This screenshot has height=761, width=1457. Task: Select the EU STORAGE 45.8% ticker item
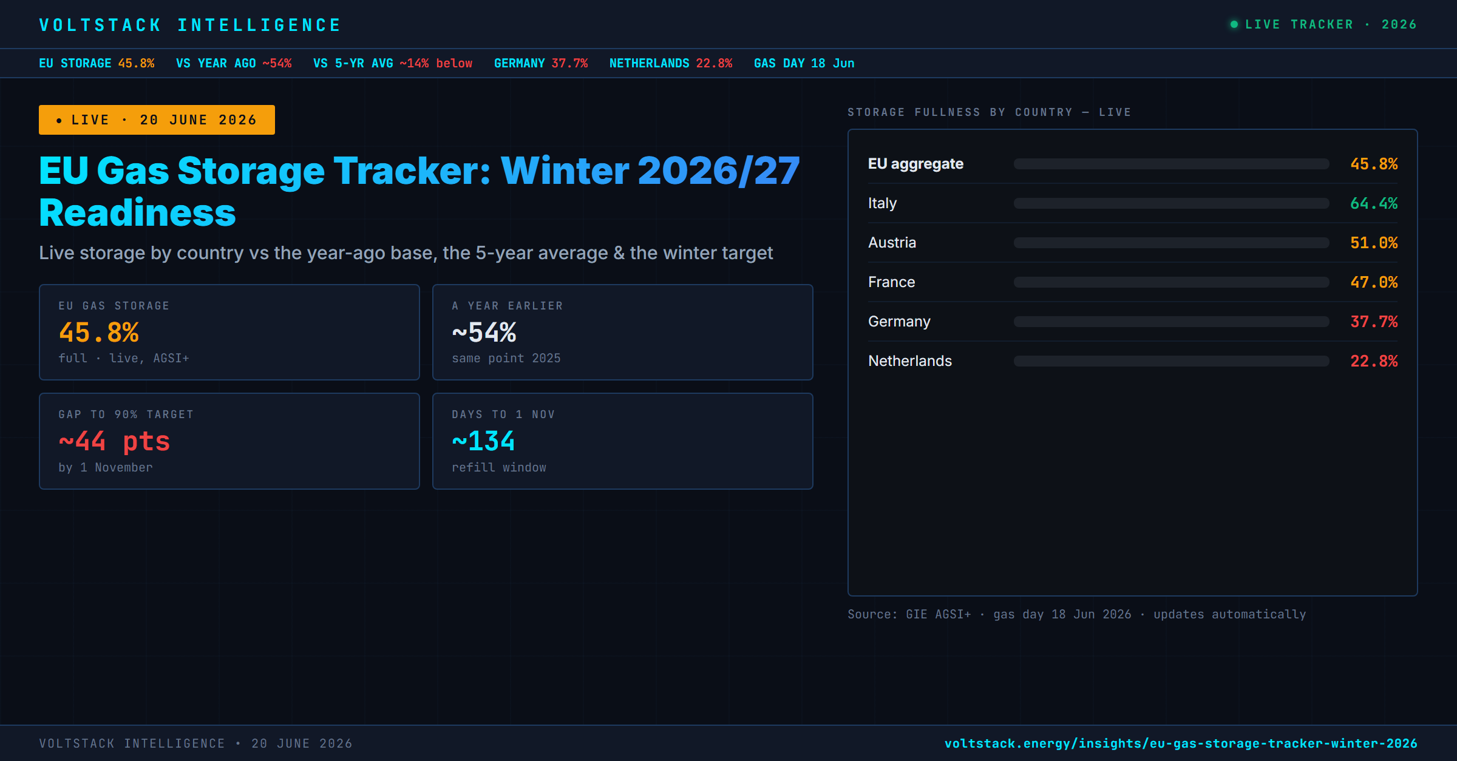[x=97, y=63]
